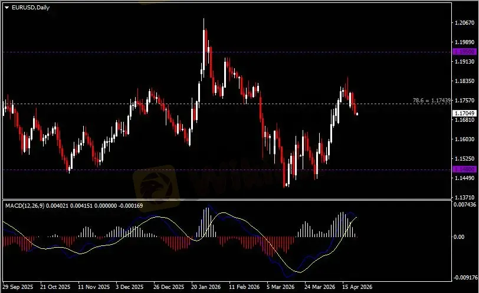Open the dropdown arrow beside EURUSD,Daily

tap(6, 6)
